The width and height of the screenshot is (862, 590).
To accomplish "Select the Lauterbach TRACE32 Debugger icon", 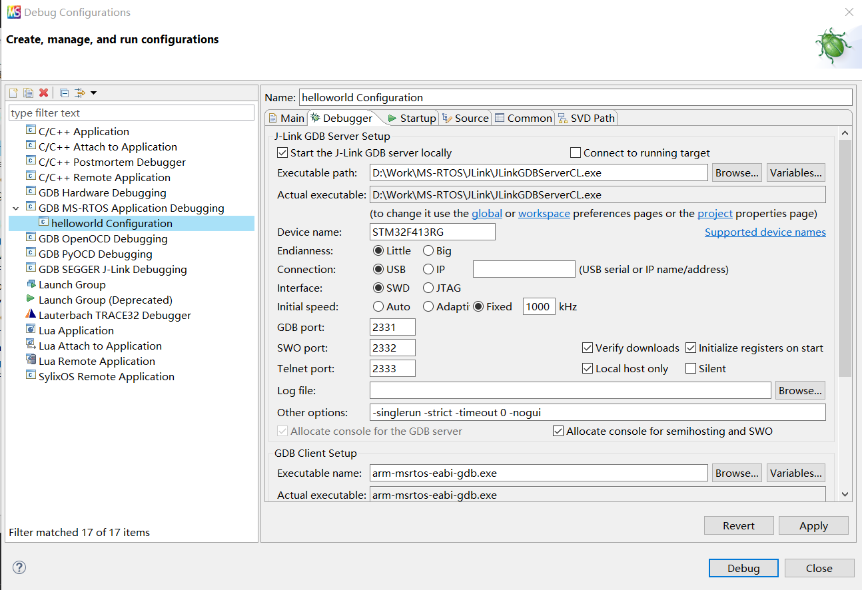I will click(x=31, y=315).
